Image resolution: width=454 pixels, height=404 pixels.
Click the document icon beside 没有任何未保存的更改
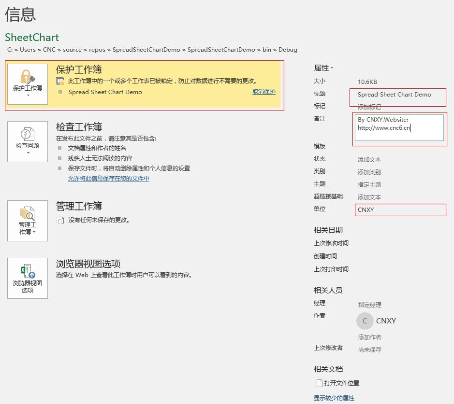point(60,220)
